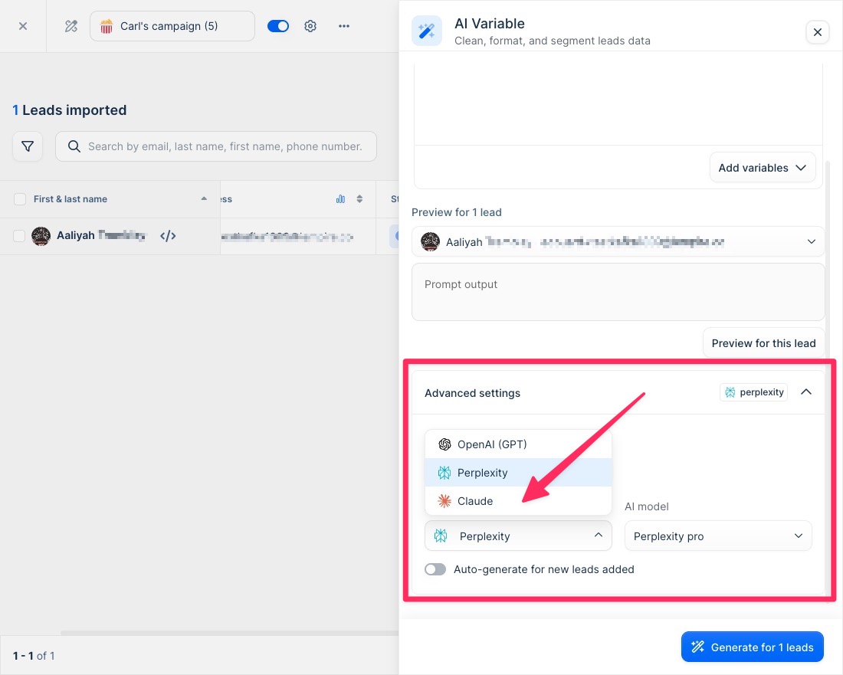Enable Auto-generate for new leads added
The height and width of the screenshot is (675, 843).
pyautogui.click(x=435, y=569)
